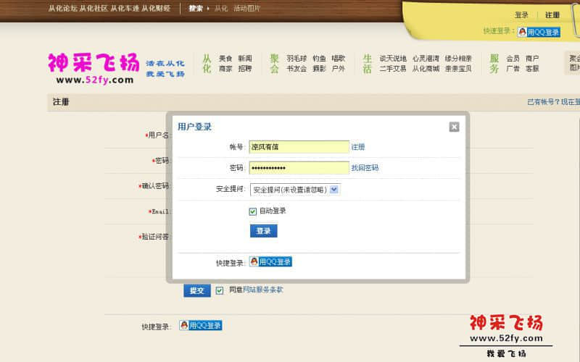Open the 安全提问 dropdown

(x=295, y=190)
